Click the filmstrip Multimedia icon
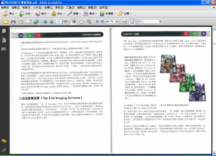Viewport: 216px width, 156px height. pyautogui.click(x=102, y=14)
